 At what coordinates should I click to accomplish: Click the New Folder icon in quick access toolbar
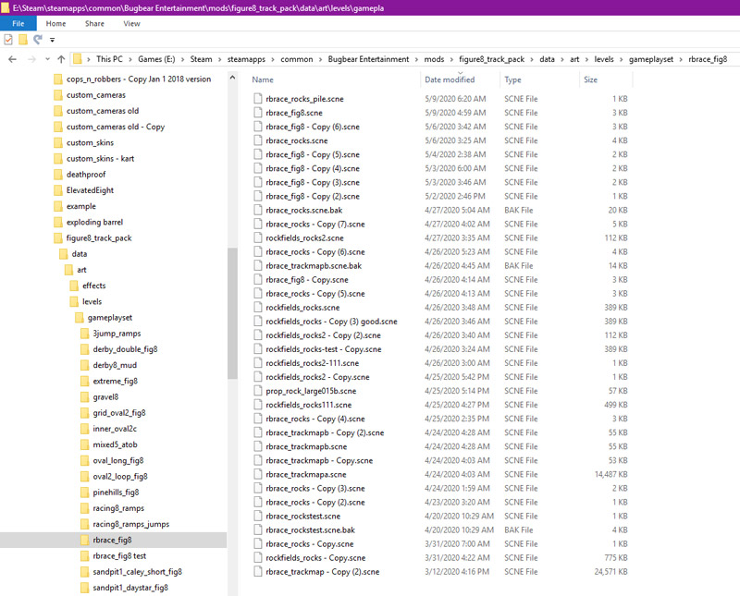(x=22, y=40)
